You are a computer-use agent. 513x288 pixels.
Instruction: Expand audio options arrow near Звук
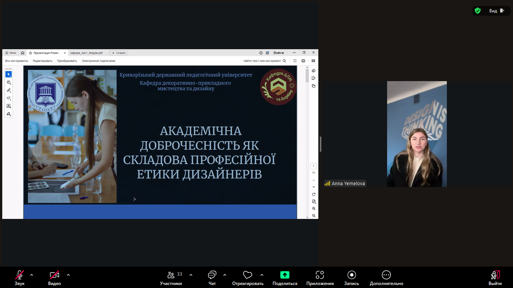pyautogui.click(x=32, y=274)
